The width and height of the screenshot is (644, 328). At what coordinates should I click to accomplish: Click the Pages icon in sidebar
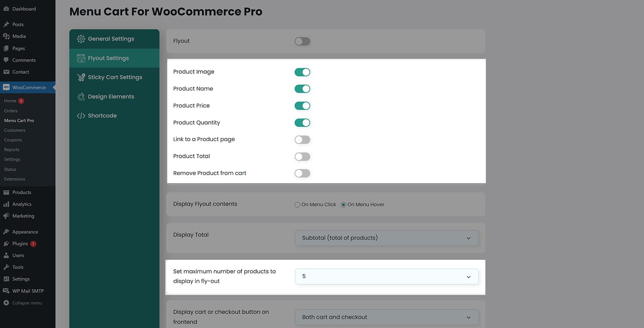(x=6, y=48)
